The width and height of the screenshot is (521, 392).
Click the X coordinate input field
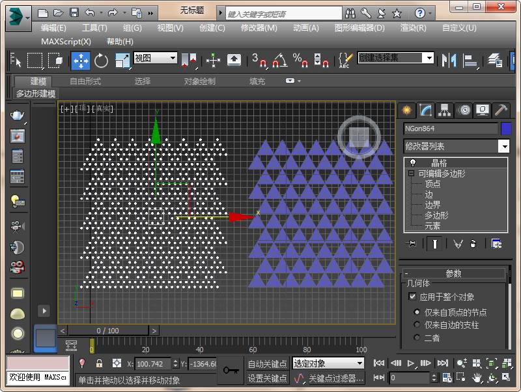click(152, 364)
